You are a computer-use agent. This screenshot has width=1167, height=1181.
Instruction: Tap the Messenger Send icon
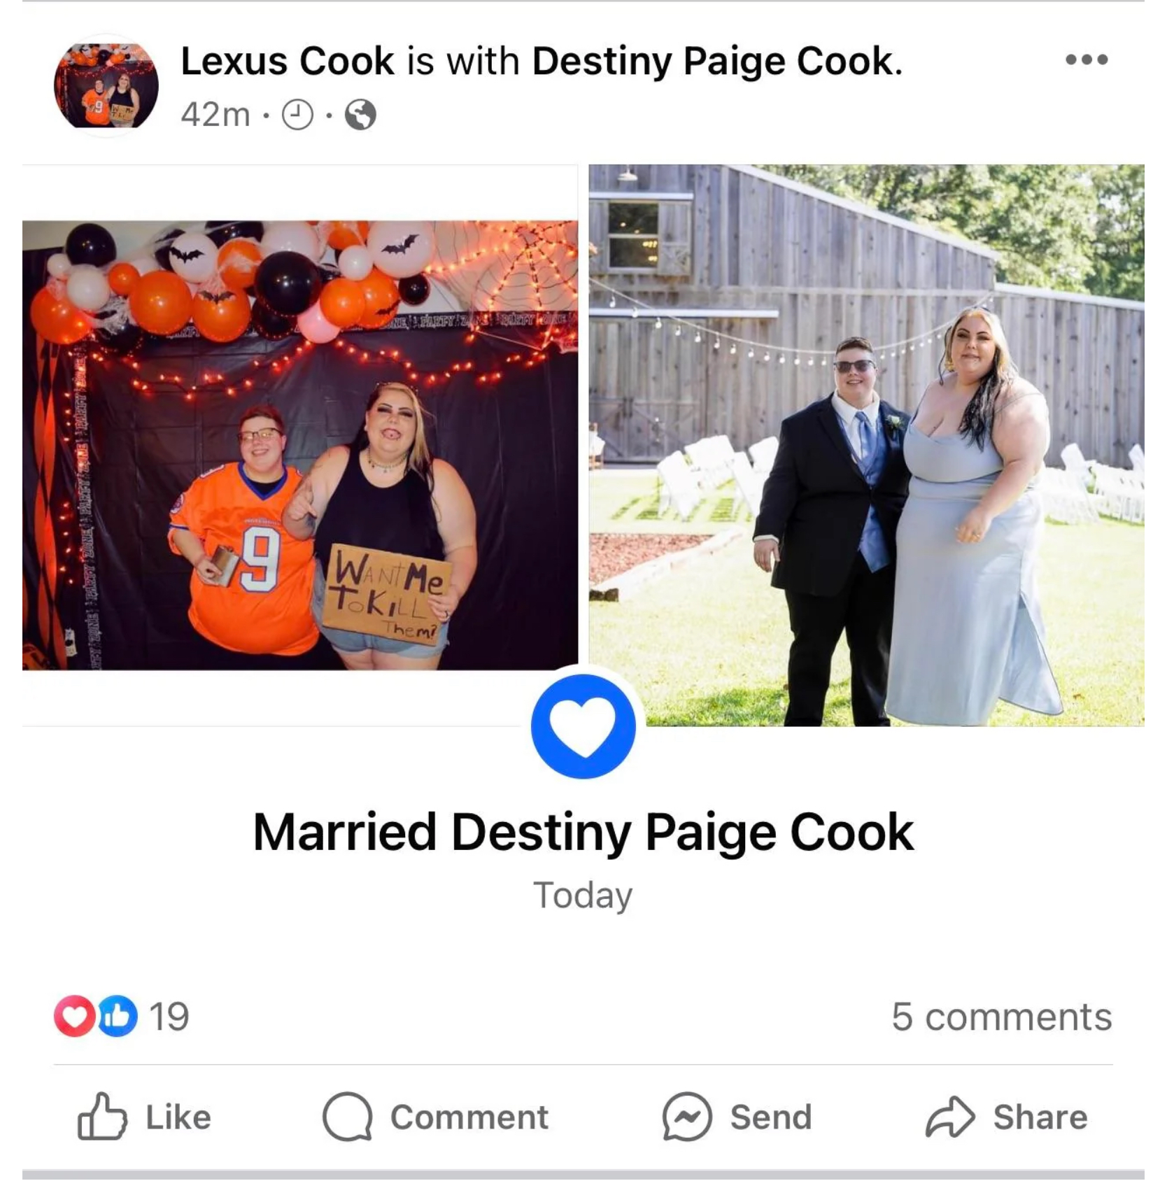(x=686, y=1117)
